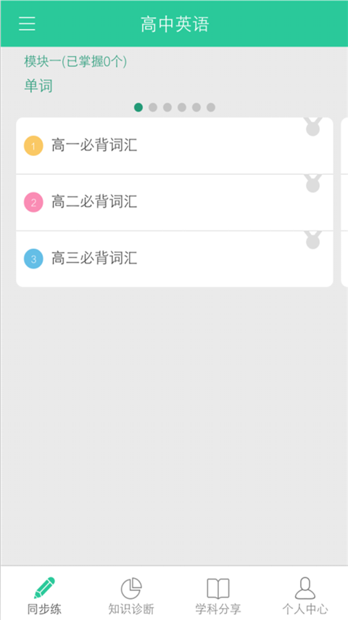Open 知识诊断 pie chart icon
The height and width of the screenshot is (620, 348).
131,588
